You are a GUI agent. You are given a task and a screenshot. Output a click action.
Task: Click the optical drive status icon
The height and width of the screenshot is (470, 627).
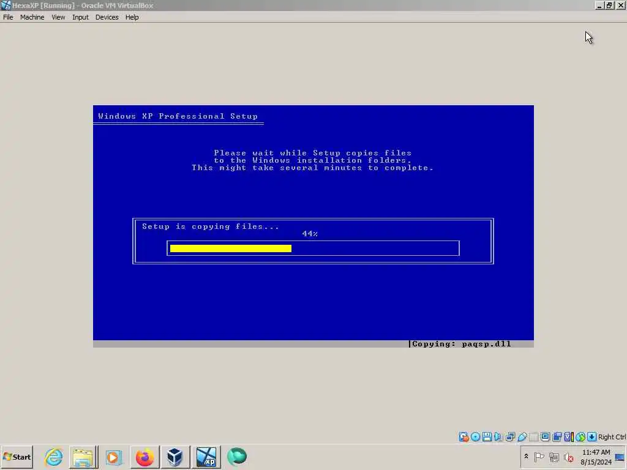pos(475,437)
